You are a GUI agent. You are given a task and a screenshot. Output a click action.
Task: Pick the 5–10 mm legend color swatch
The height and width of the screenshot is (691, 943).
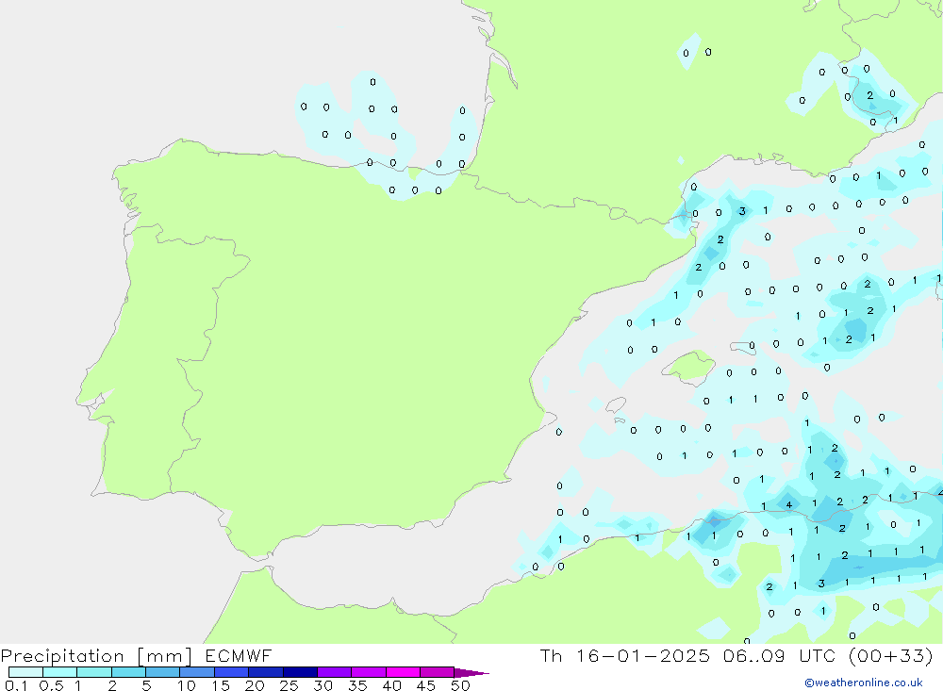coord(162,672)
